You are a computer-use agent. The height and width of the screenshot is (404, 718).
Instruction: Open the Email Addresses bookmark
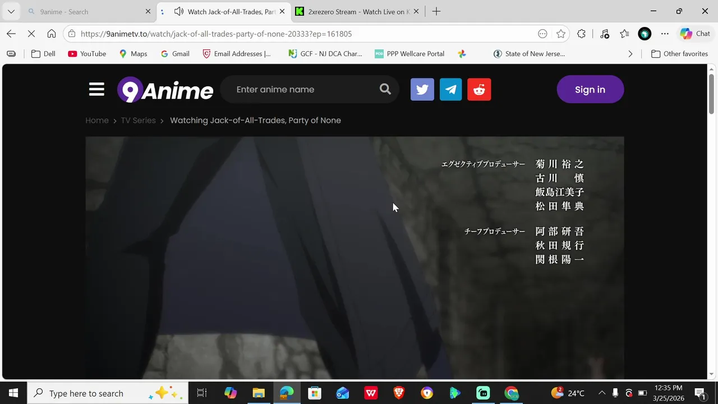tap(237, 54)
